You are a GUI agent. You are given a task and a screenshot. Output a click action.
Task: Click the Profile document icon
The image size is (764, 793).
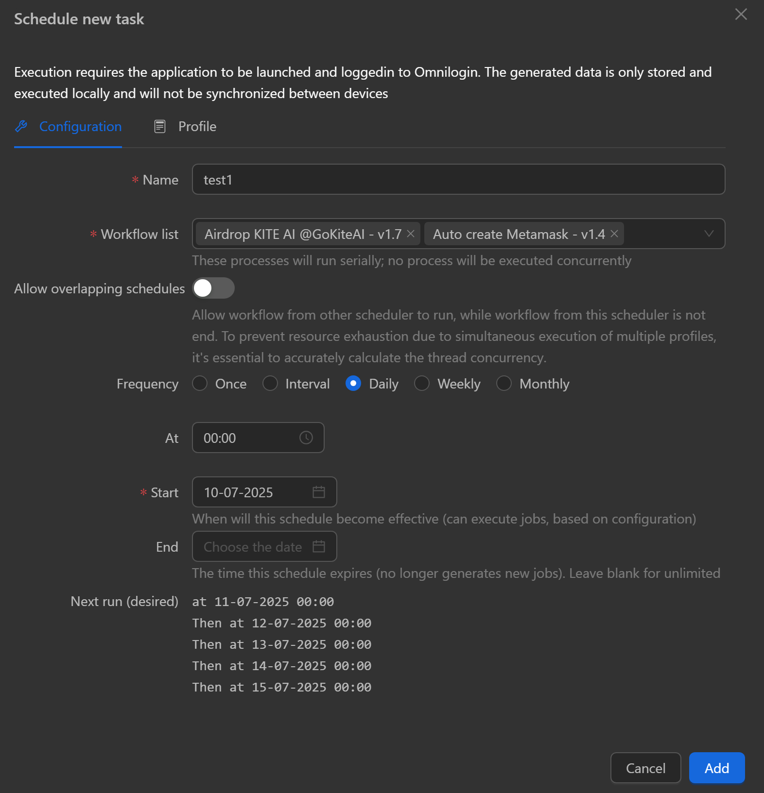pos(160,126)
